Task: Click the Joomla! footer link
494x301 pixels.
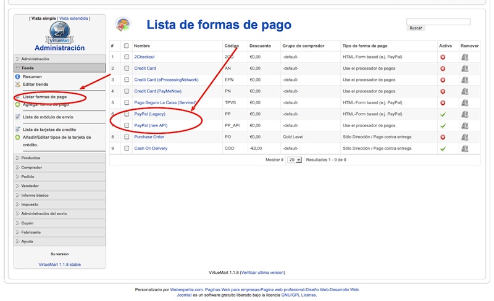Action: click(184, 295)
